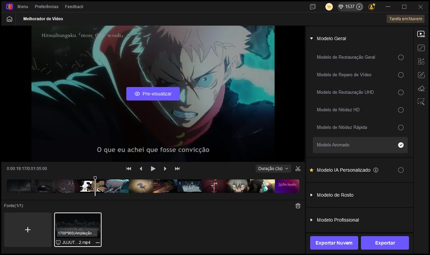This screenshot has width=430, height=255.
Task: Click the Exportar button
Action: (385, 243)
